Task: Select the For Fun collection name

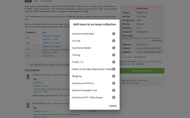Action: [x=76, y=41]
